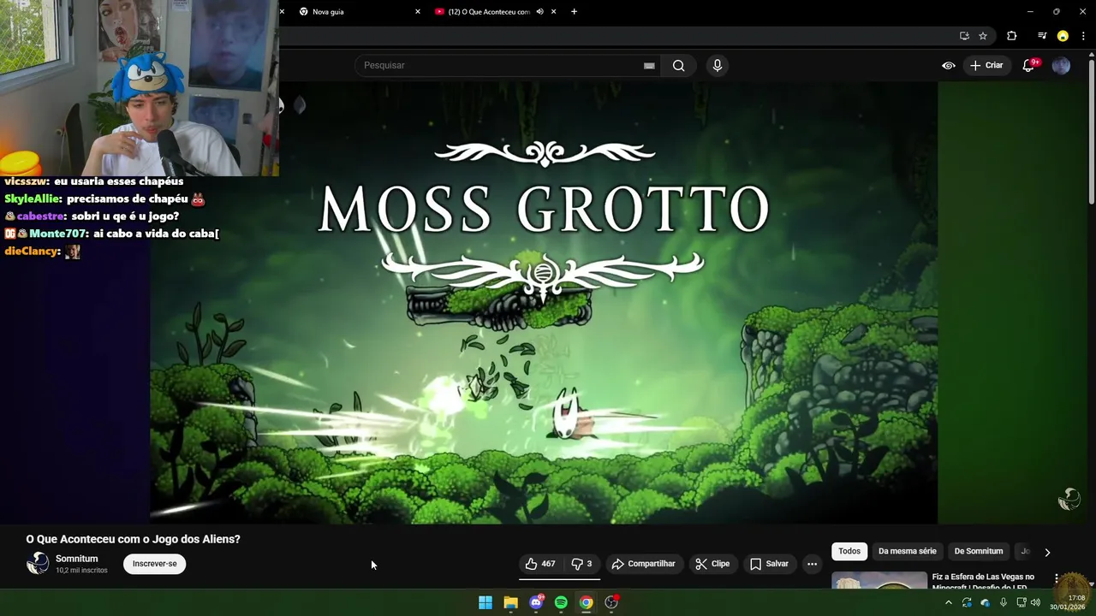This screenshot has width=1096, height=616.
Task: Click SkyleAllie chat message
Action: (x=104, y=198)
